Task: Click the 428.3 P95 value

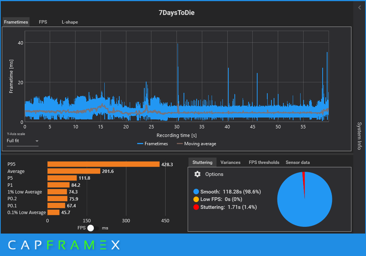Action: pos(167,164)
